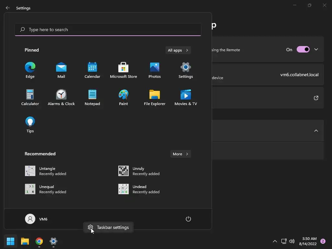Viewport: 332px width, 249px height.
Task: Open recommended Unruly game
Action: pos(139,171)
